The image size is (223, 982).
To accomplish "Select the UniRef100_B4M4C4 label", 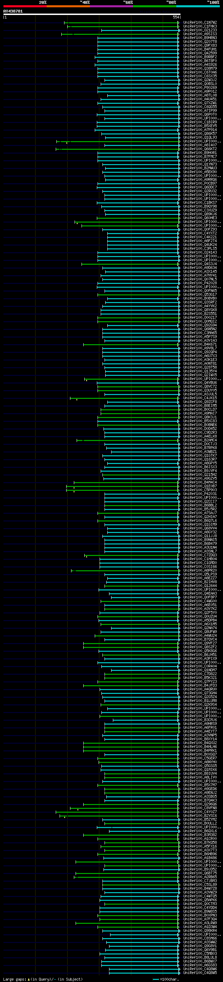I will (x=200, y=482).
